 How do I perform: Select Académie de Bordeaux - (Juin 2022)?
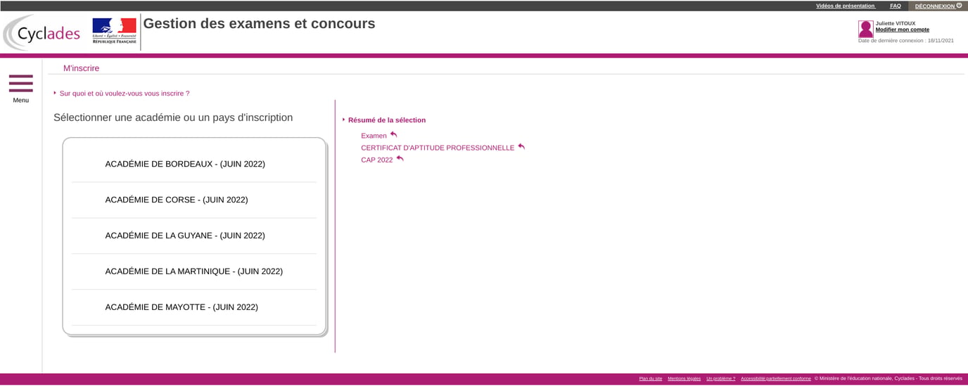194,165
